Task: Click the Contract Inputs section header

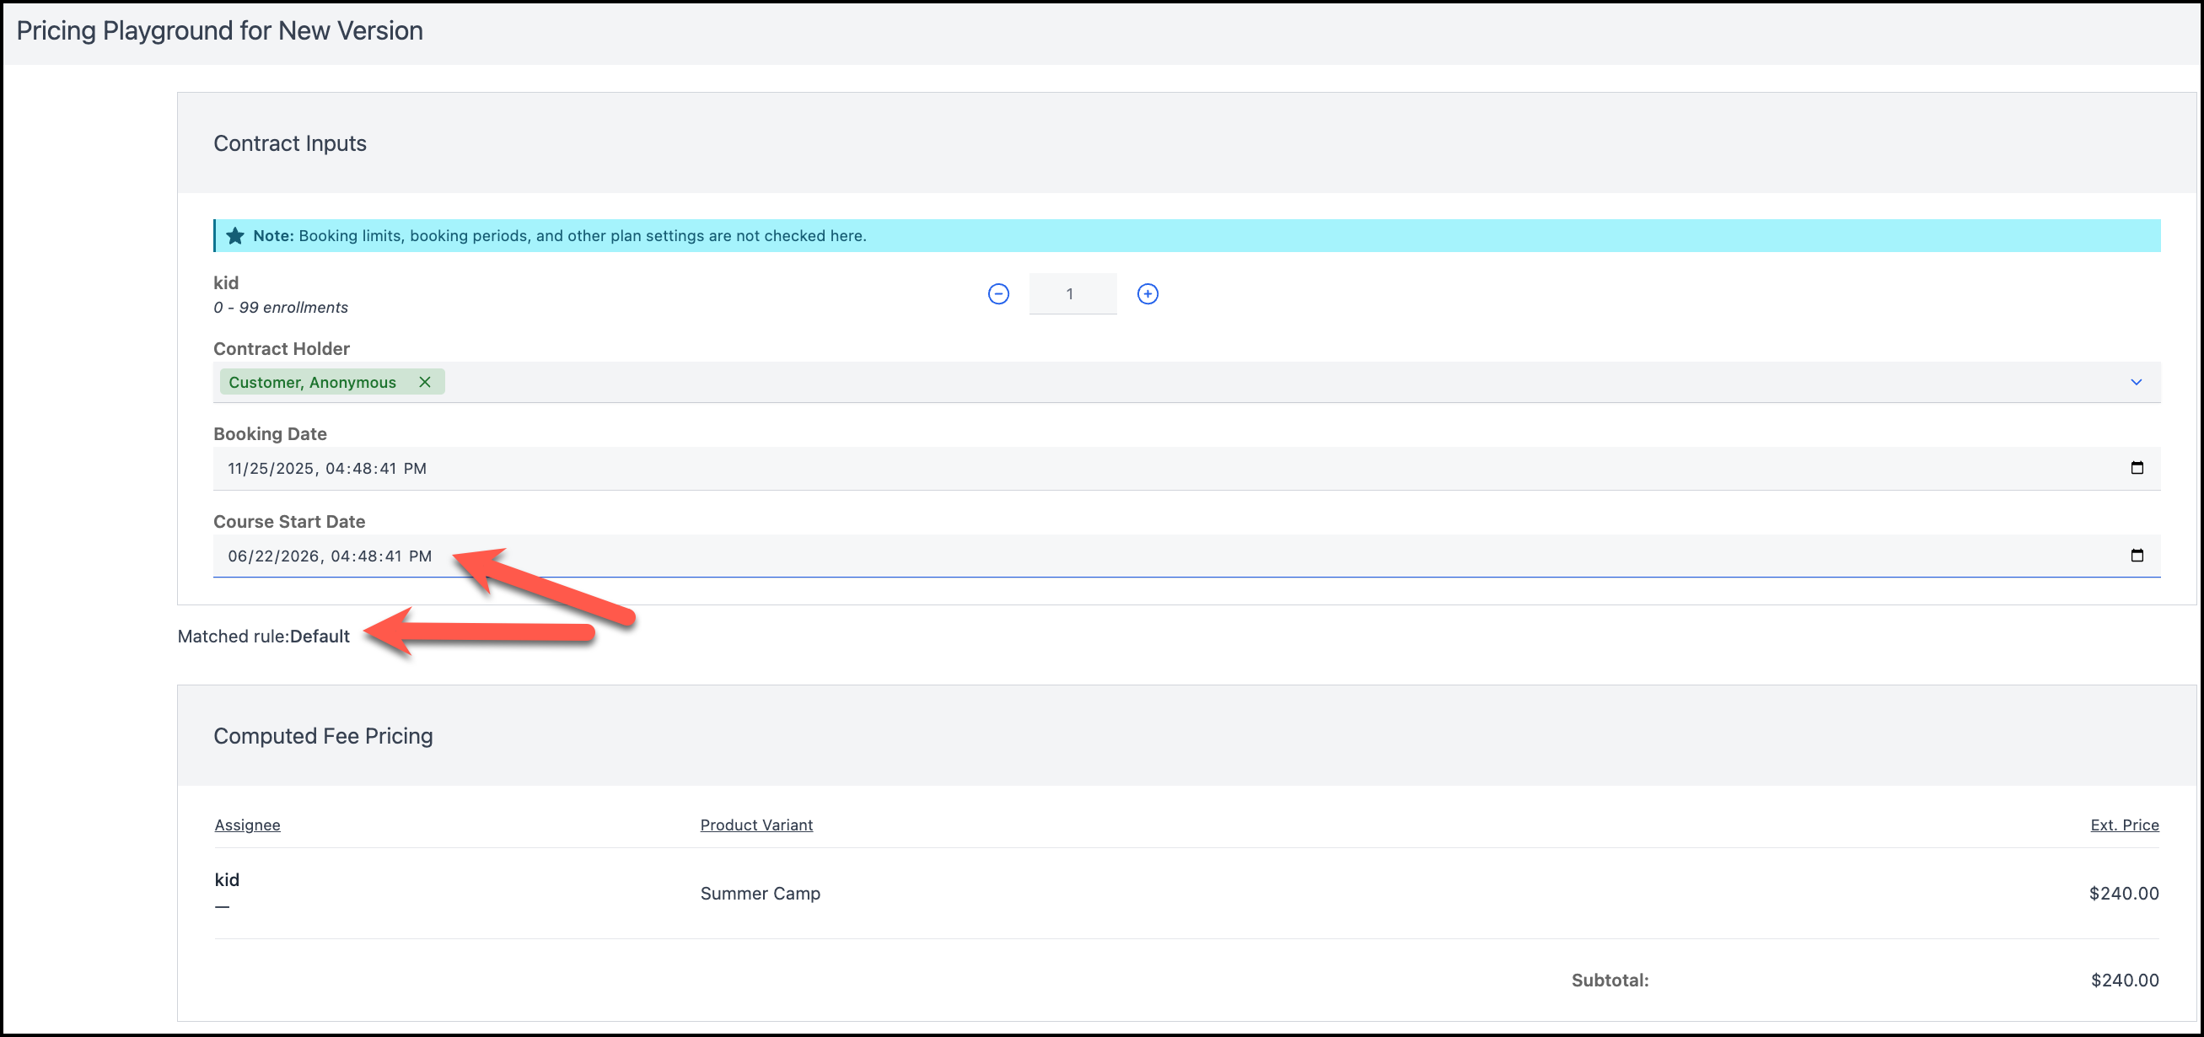Action: pos(290,143)
